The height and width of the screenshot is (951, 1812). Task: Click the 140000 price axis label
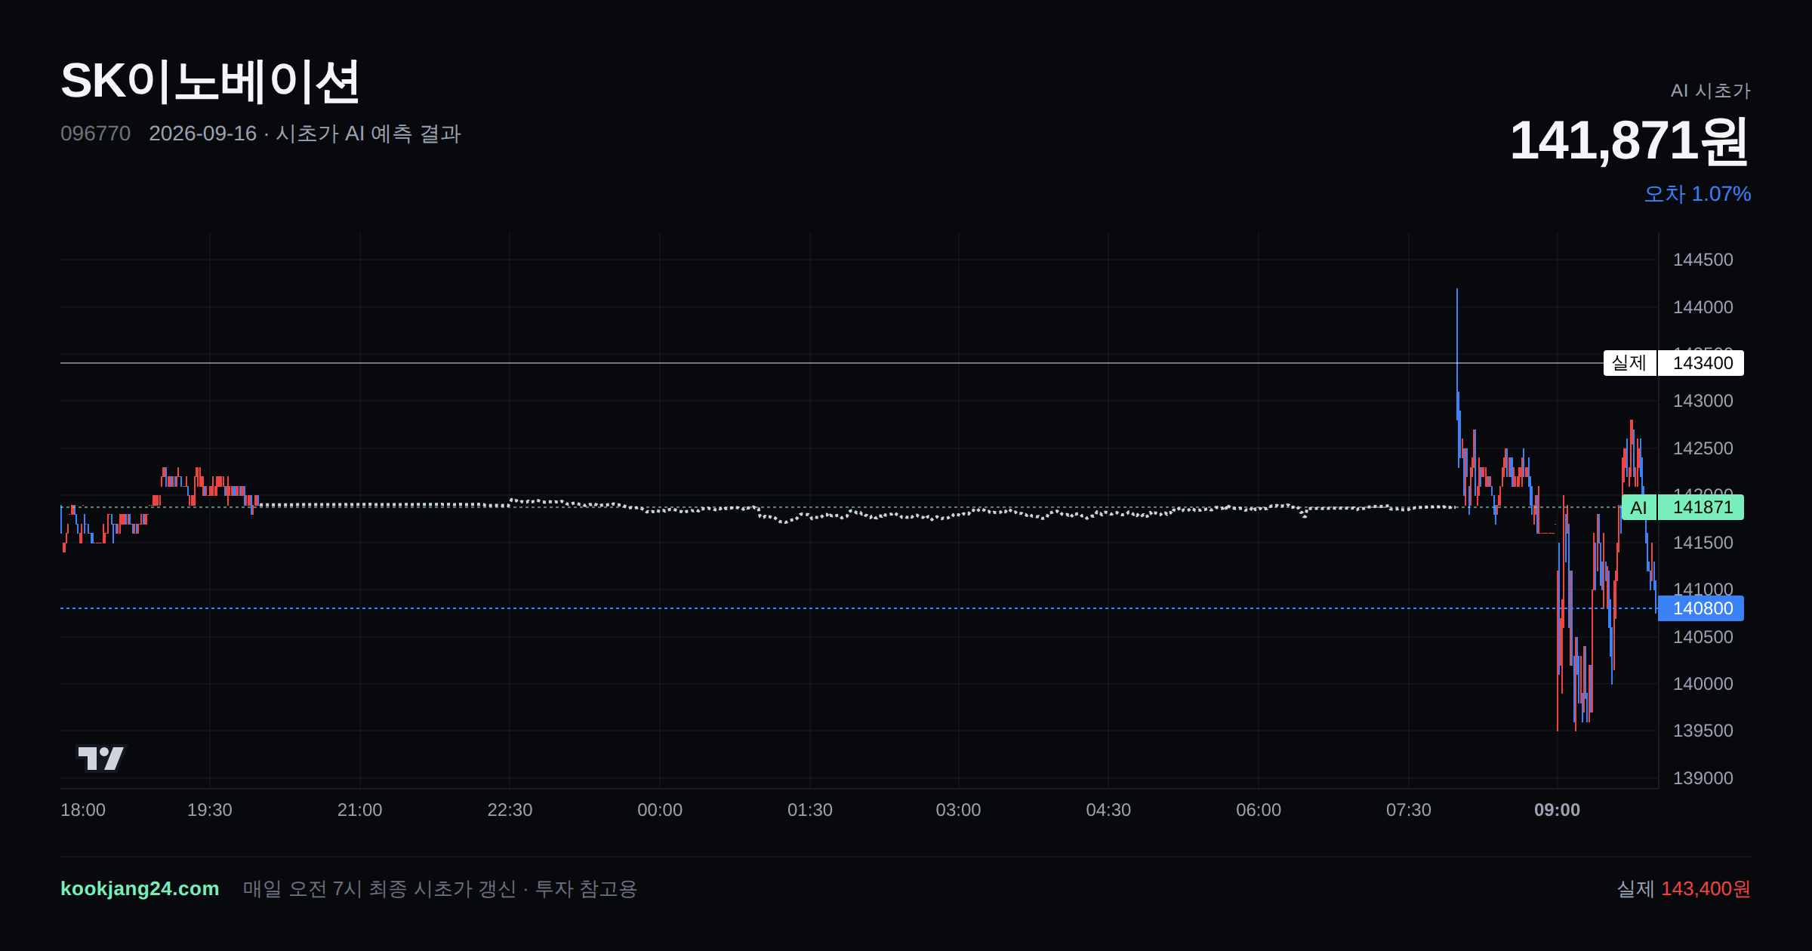tap(1703, 684)
